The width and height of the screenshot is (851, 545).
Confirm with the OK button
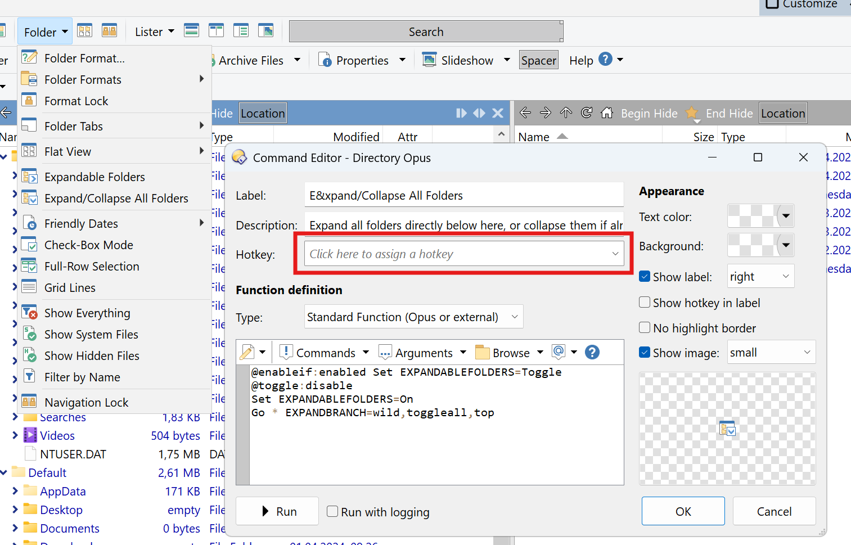[683, 511]
